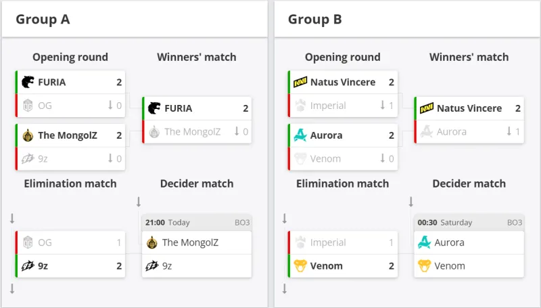Viewport: 541px width, 308px height.
Task: Open 9z team name in Group A Decider match
Action: point(167,266)
